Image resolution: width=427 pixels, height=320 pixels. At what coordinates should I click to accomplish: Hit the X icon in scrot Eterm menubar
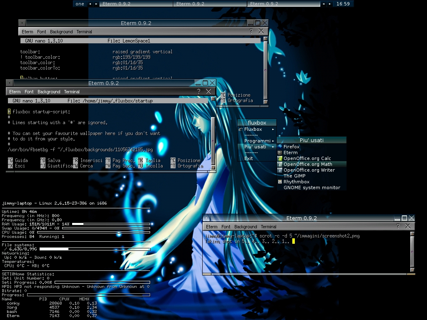pyautogui.click(x=408, y=226)
